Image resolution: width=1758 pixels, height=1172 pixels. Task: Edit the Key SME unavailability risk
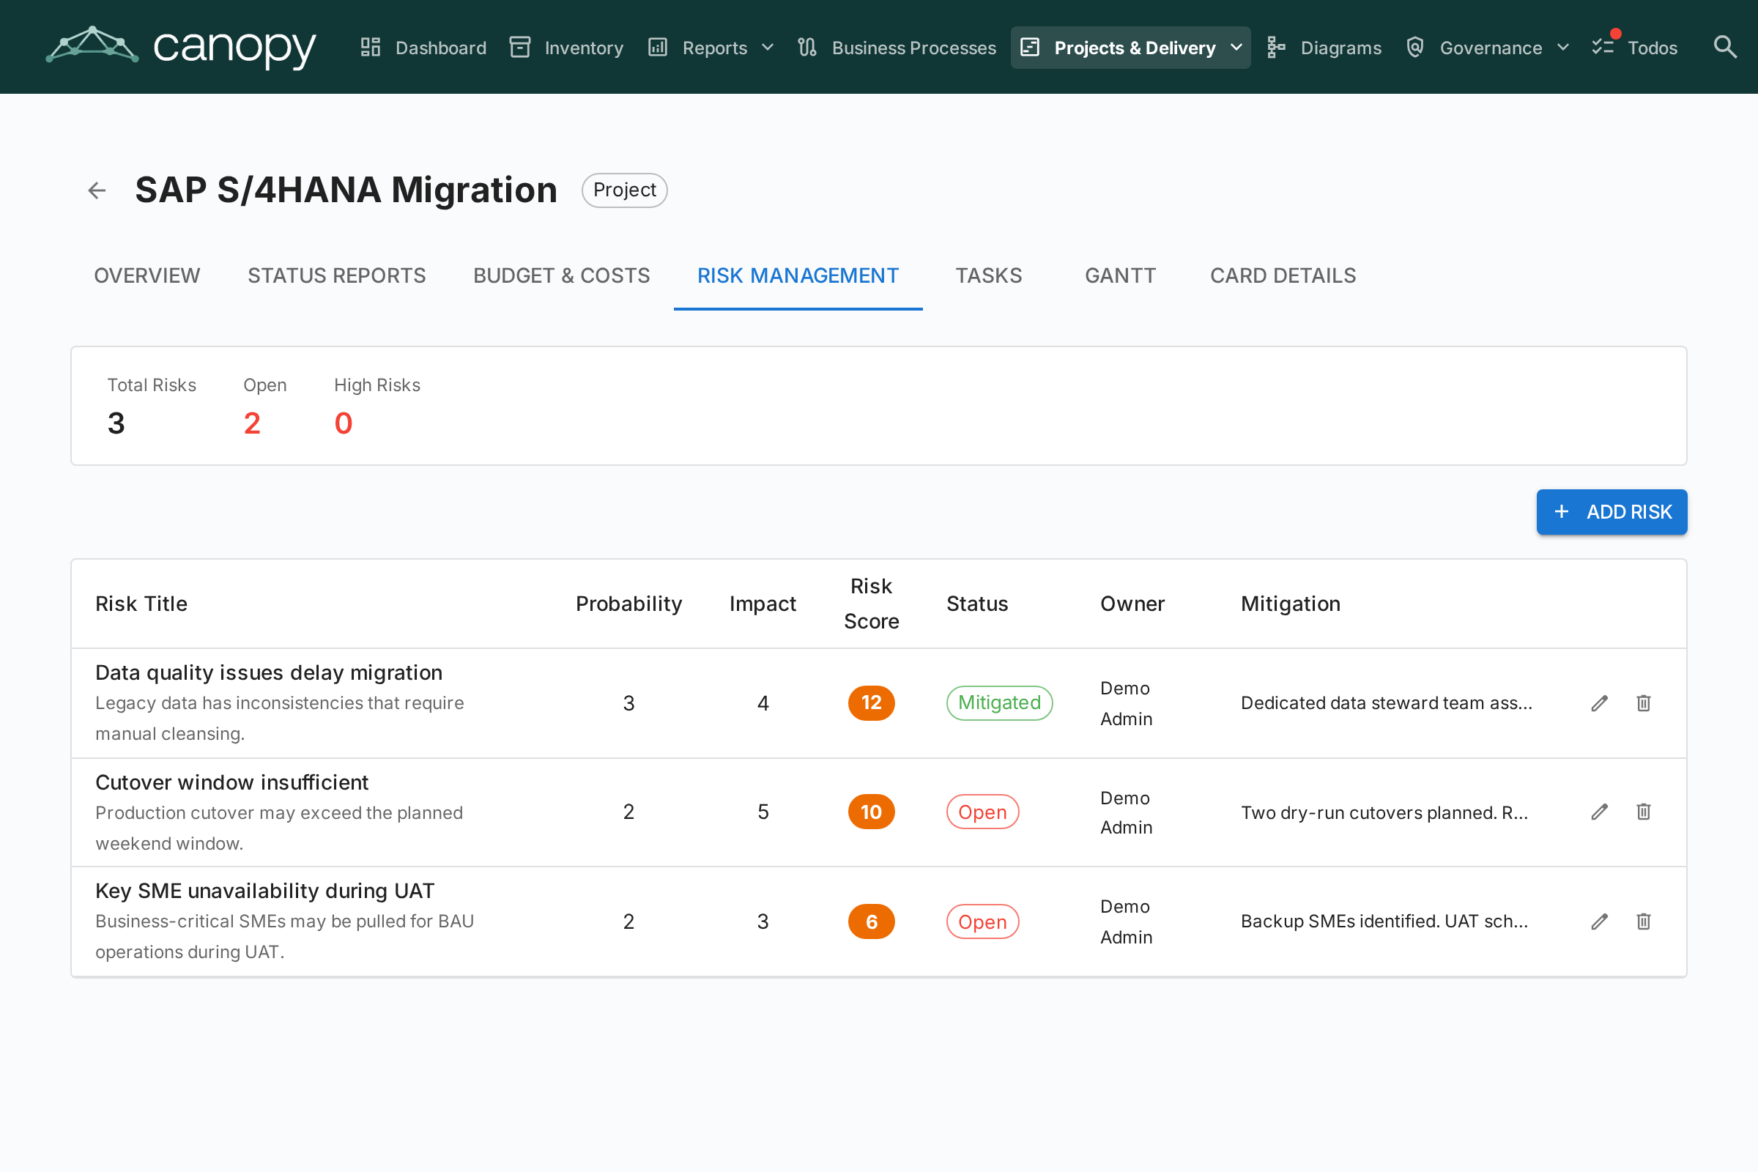pos(1600,921)
